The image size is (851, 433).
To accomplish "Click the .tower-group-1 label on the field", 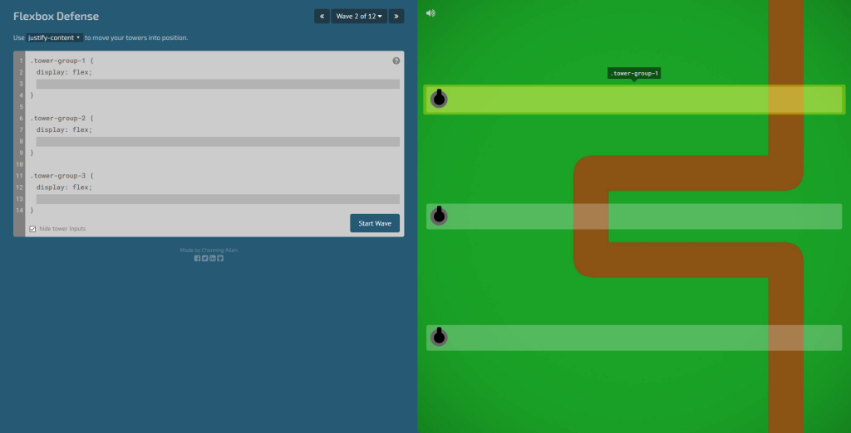I will click(634, 73).
